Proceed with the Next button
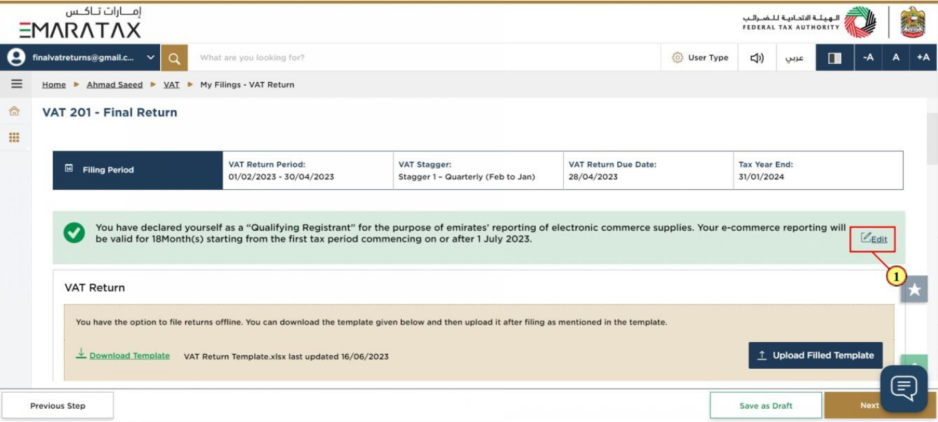938x422 pixels. pos(869,405)
